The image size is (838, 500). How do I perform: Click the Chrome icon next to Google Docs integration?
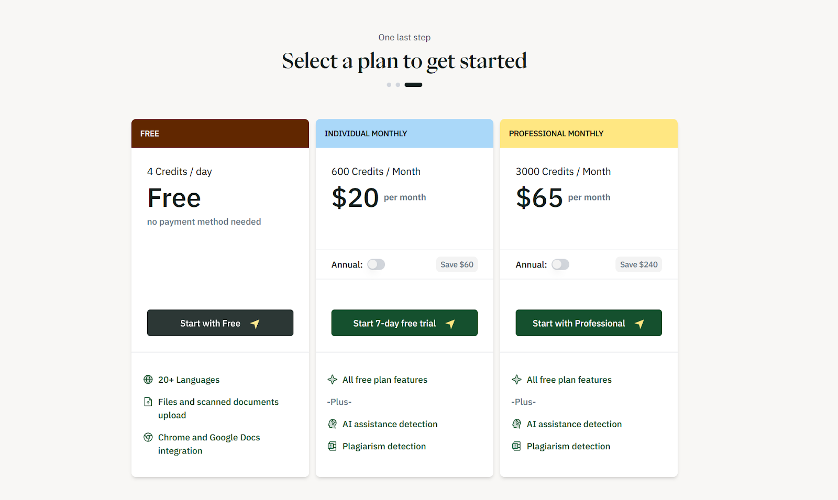pos(148,437)
